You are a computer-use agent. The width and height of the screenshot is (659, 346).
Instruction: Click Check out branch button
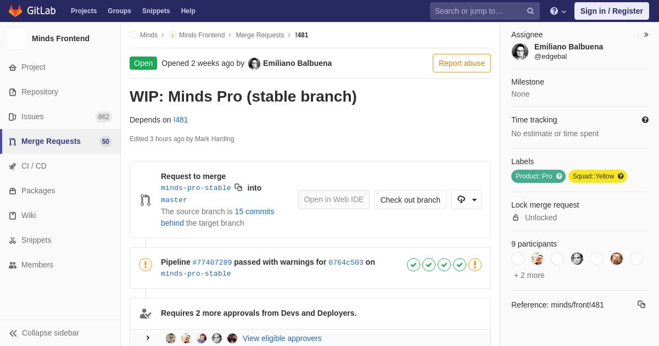click(410, 200)
